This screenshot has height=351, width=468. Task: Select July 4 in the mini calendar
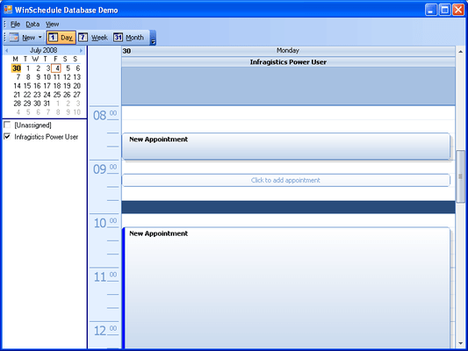click(x=56, y=68)
